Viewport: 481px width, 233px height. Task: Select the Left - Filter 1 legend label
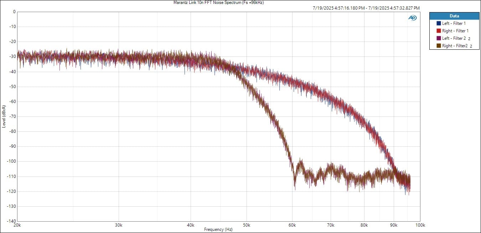[454, 23]
